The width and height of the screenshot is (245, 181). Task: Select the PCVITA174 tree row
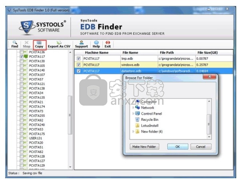[37, 106]
